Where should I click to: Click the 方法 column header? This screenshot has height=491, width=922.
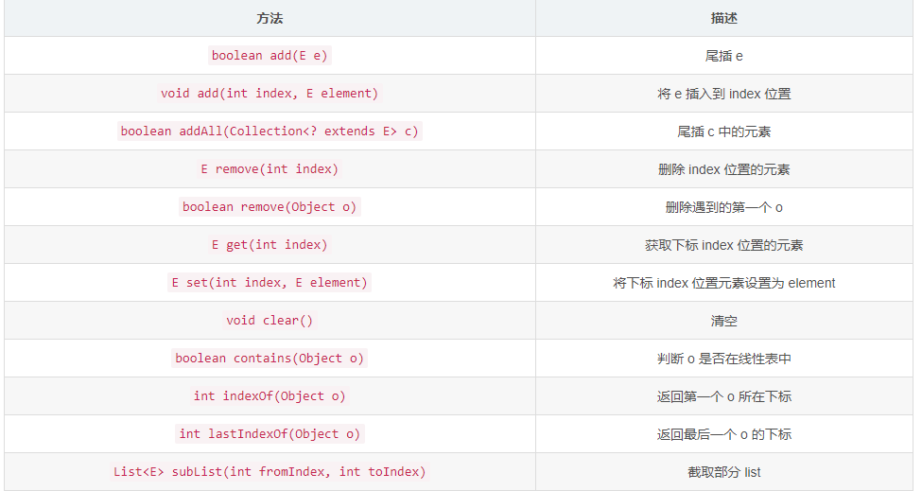point(270,18)
